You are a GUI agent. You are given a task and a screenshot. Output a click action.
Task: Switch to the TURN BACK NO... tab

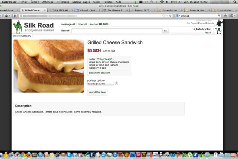tap(60, 10)
